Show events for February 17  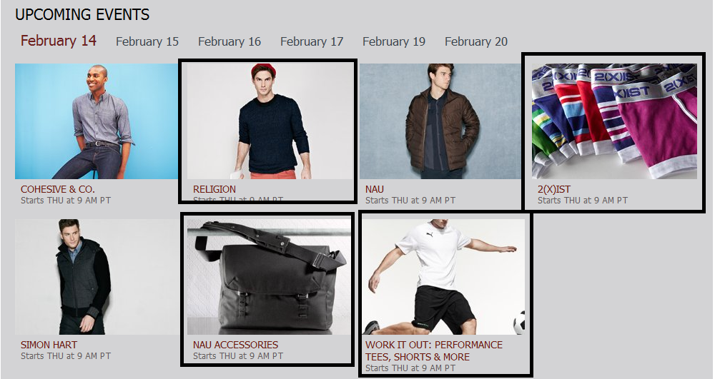pyautogui.click(x=312, y=41)
